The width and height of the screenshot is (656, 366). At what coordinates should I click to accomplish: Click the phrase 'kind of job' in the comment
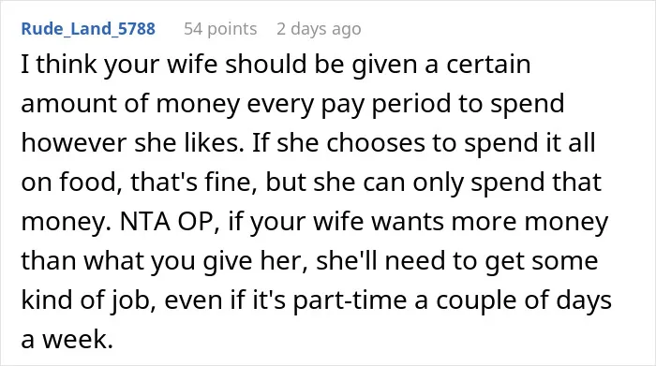(x=85, y=300)
